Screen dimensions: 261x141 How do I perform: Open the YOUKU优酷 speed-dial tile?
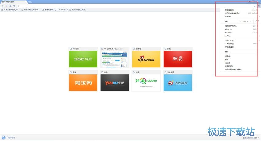(x=115, y=83)
